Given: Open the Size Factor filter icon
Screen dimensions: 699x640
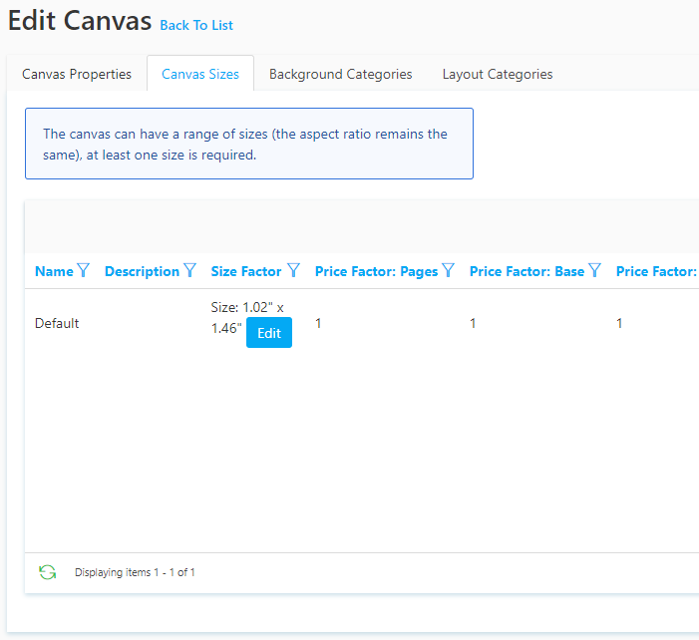Looking at the screenshot, I should (293, 270).
